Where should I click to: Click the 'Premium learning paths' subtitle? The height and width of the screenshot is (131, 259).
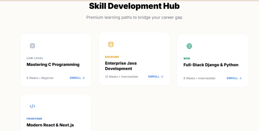134,17
